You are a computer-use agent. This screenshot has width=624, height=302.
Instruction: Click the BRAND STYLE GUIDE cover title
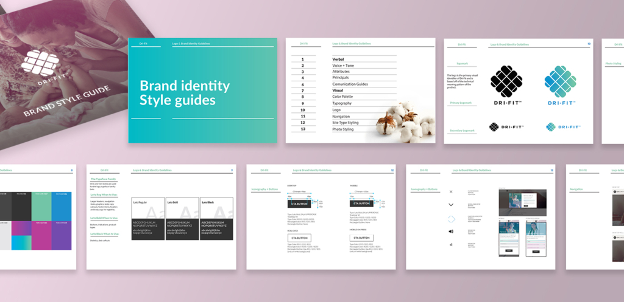pyautogui.click(x=67, y=101)
